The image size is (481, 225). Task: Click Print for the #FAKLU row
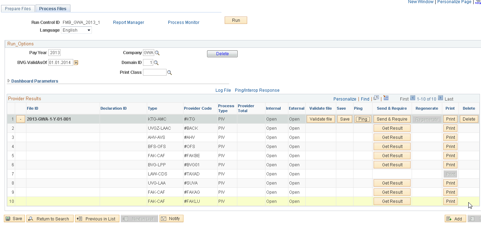[x=450, y=201]
